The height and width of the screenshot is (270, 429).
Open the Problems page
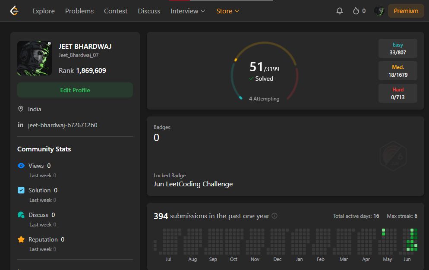click(x=79, y=11)
